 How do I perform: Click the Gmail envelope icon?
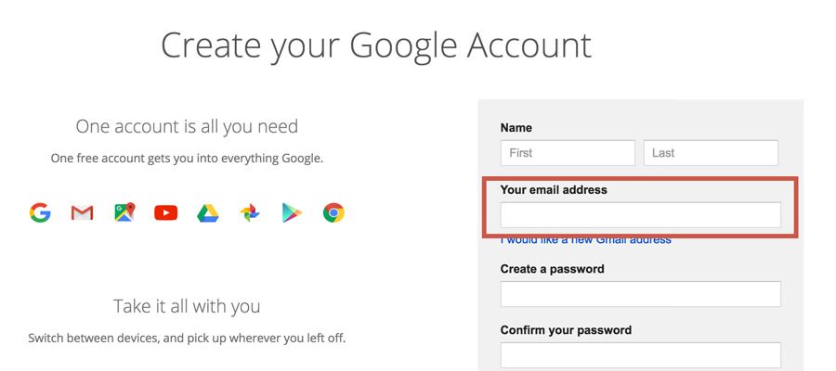[x=82, y=213]
